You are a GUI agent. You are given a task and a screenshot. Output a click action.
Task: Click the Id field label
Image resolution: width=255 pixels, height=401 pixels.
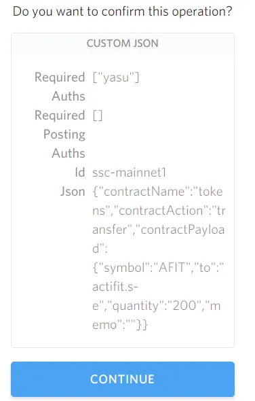pyautogui.click(x=79, y=173)
